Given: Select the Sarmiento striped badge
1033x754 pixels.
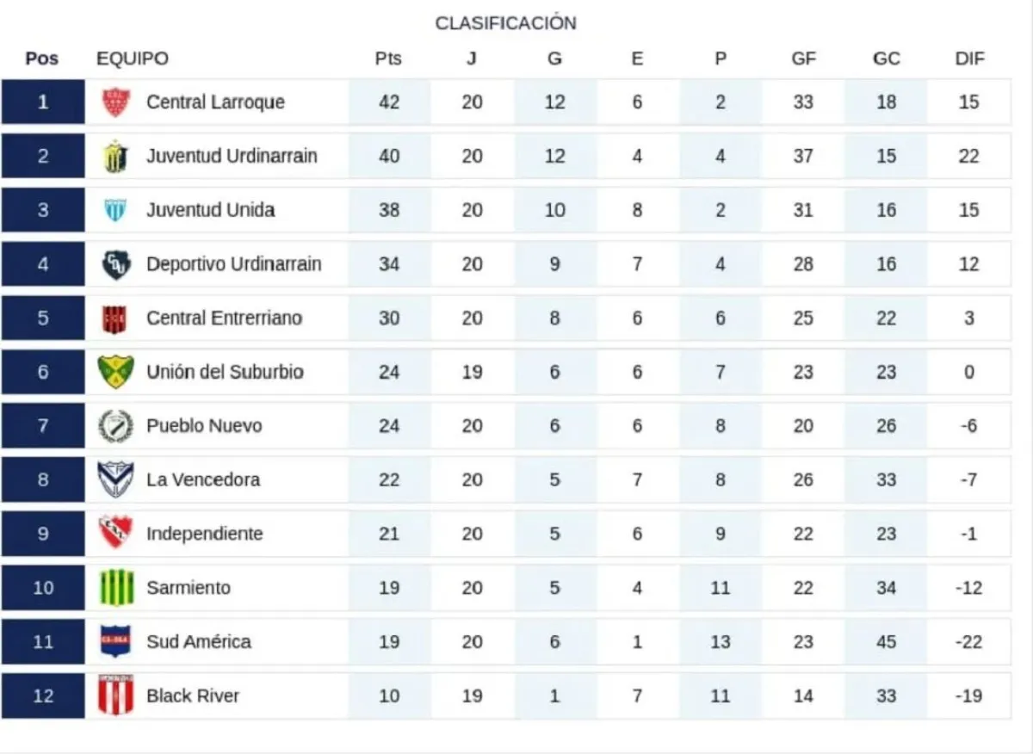Looking at the screenshot, I should click(x=115, y=588).
